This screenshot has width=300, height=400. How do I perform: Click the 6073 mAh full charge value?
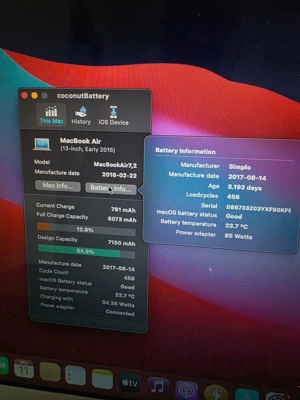coord(122,219)
